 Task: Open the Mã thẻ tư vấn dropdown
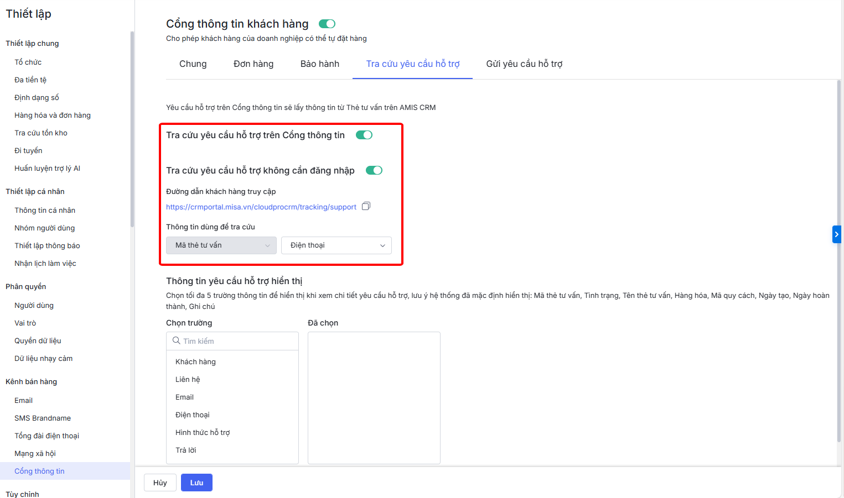221,245
